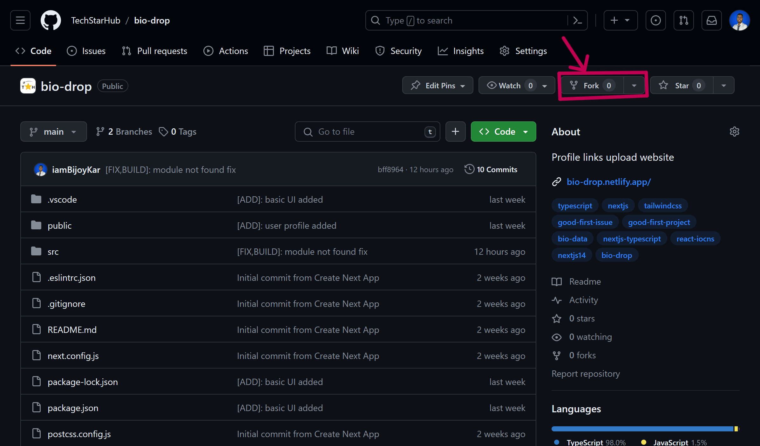
Task: Open the star lists dropdown arrow
Action: (x=724, y=85)
